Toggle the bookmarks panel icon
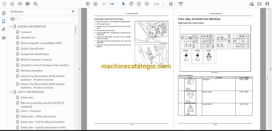 [x=4, y=21]
